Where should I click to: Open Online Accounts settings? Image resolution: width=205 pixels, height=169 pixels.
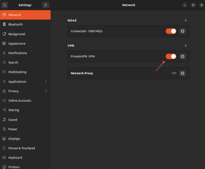(19, 101)
